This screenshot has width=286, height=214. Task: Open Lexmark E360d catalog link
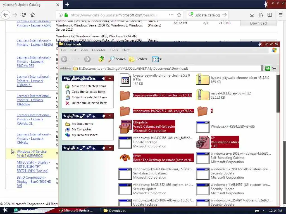point(35,42)
